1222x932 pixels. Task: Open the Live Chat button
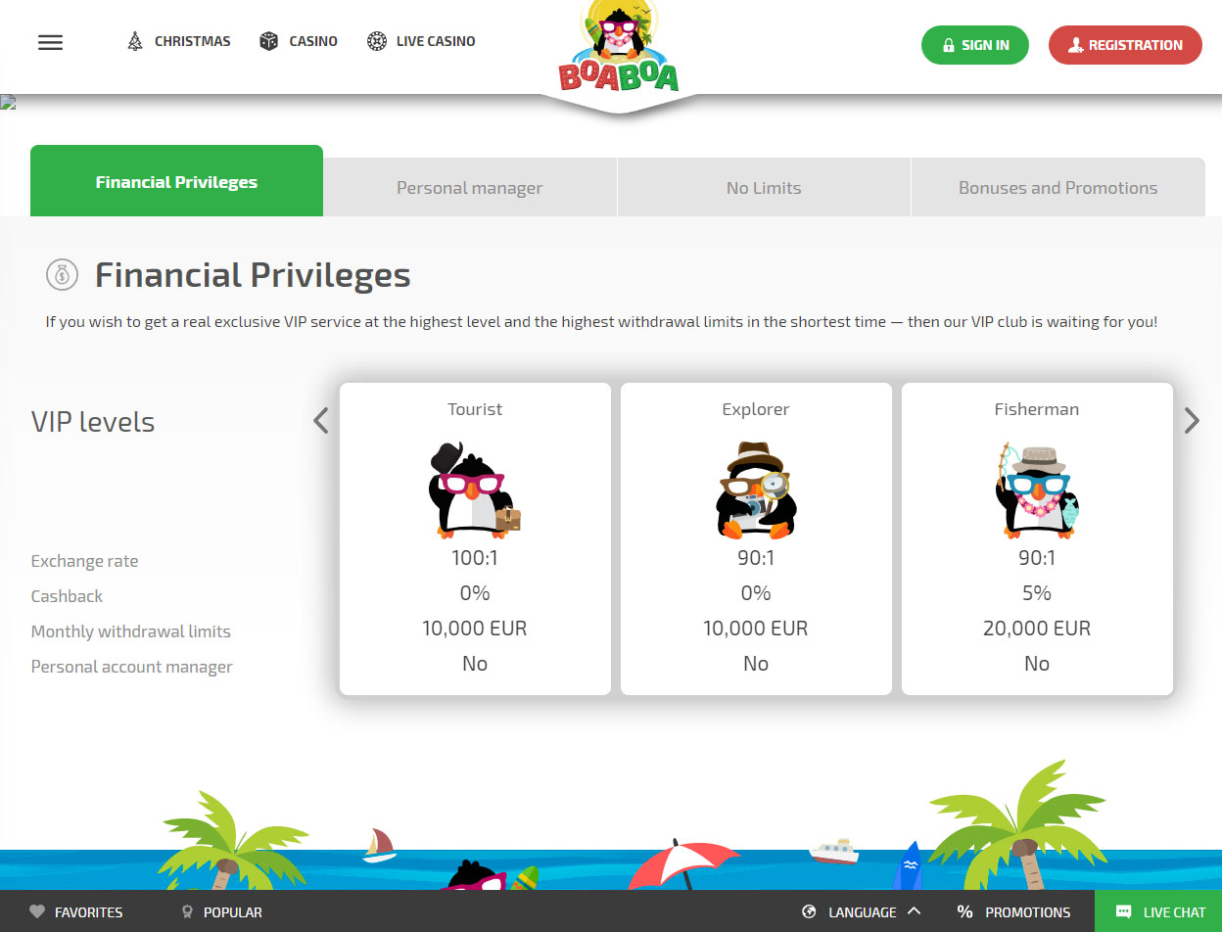(1158, 911)
